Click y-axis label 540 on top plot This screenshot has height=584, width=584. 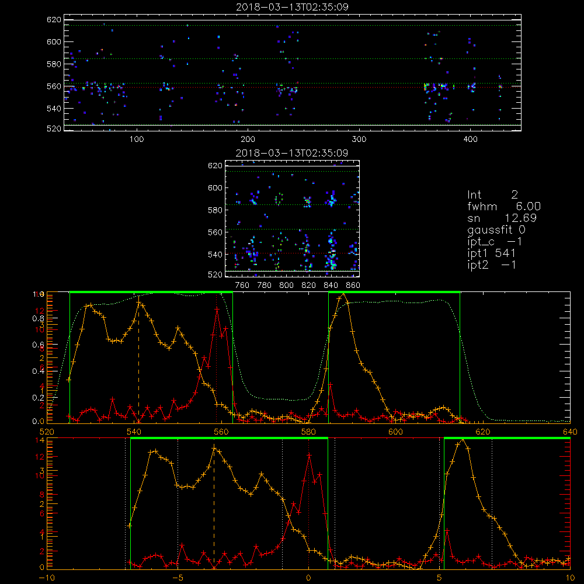54,109
